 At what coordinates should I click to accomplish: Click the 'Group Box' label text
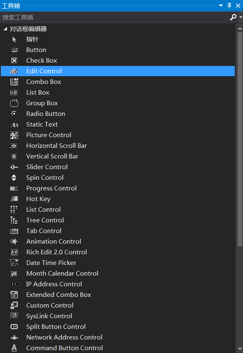click(42, 103)
